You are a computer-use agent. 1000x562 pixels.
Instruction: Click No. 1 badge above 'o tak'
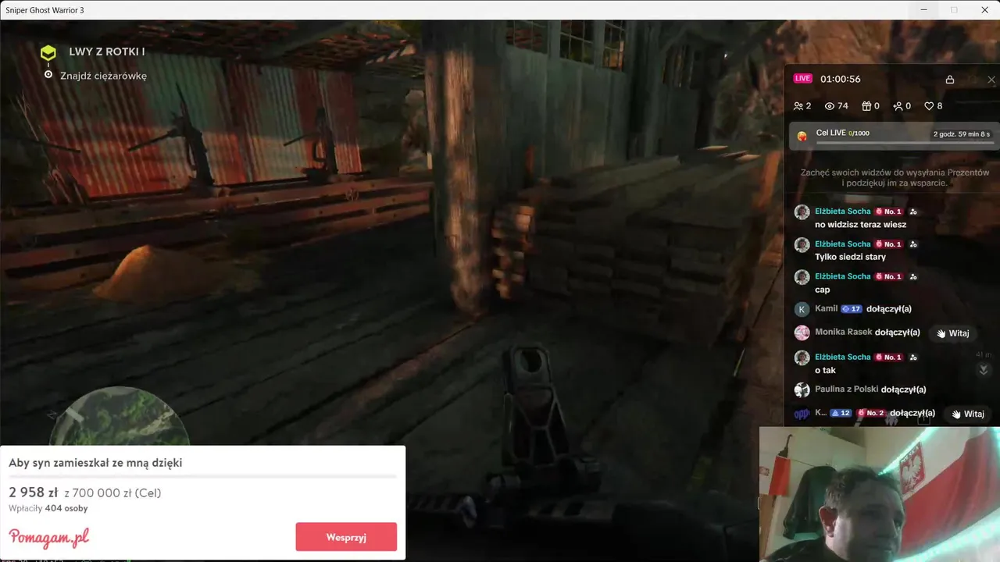coord(888,357)
